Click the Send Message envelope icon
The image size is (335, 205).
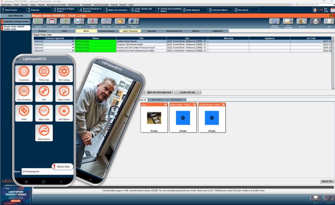[x=287, y=22]
